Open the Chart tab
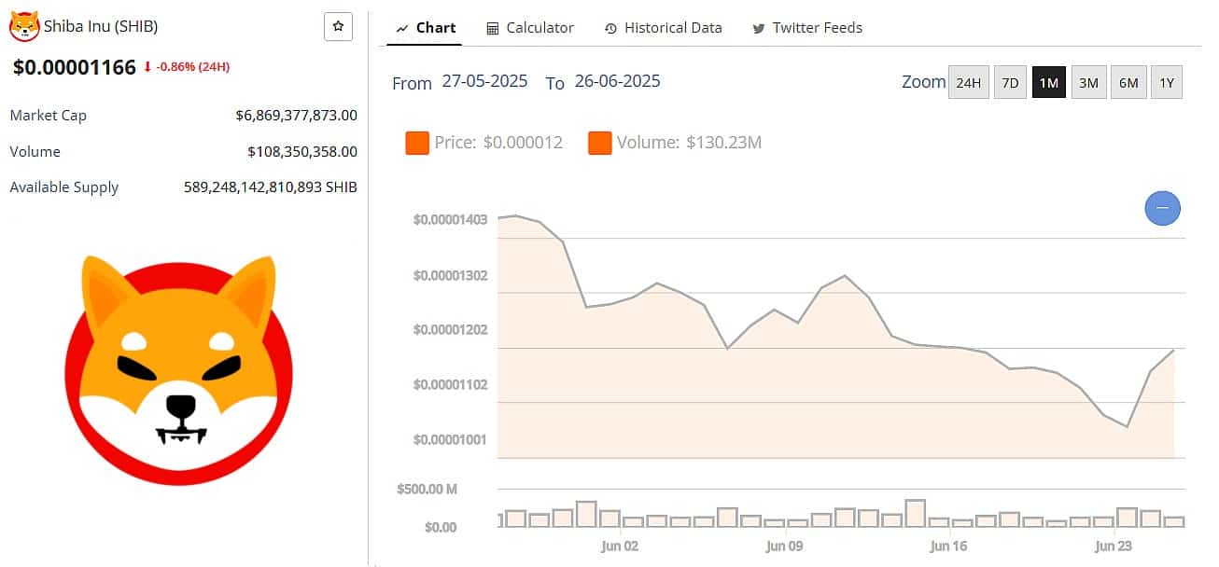 [427, 28]
